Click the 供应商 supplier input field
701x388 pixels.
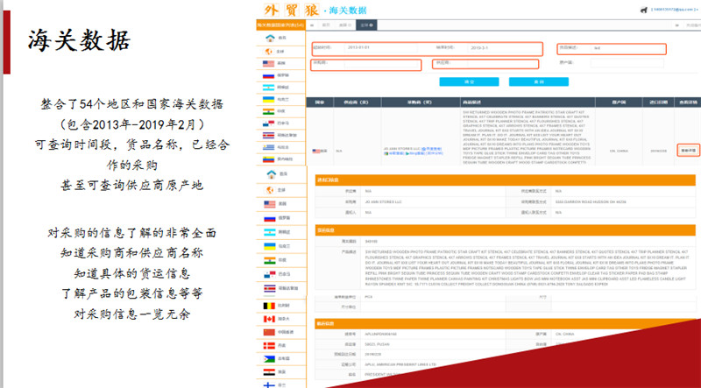click(x=502, y=63)
